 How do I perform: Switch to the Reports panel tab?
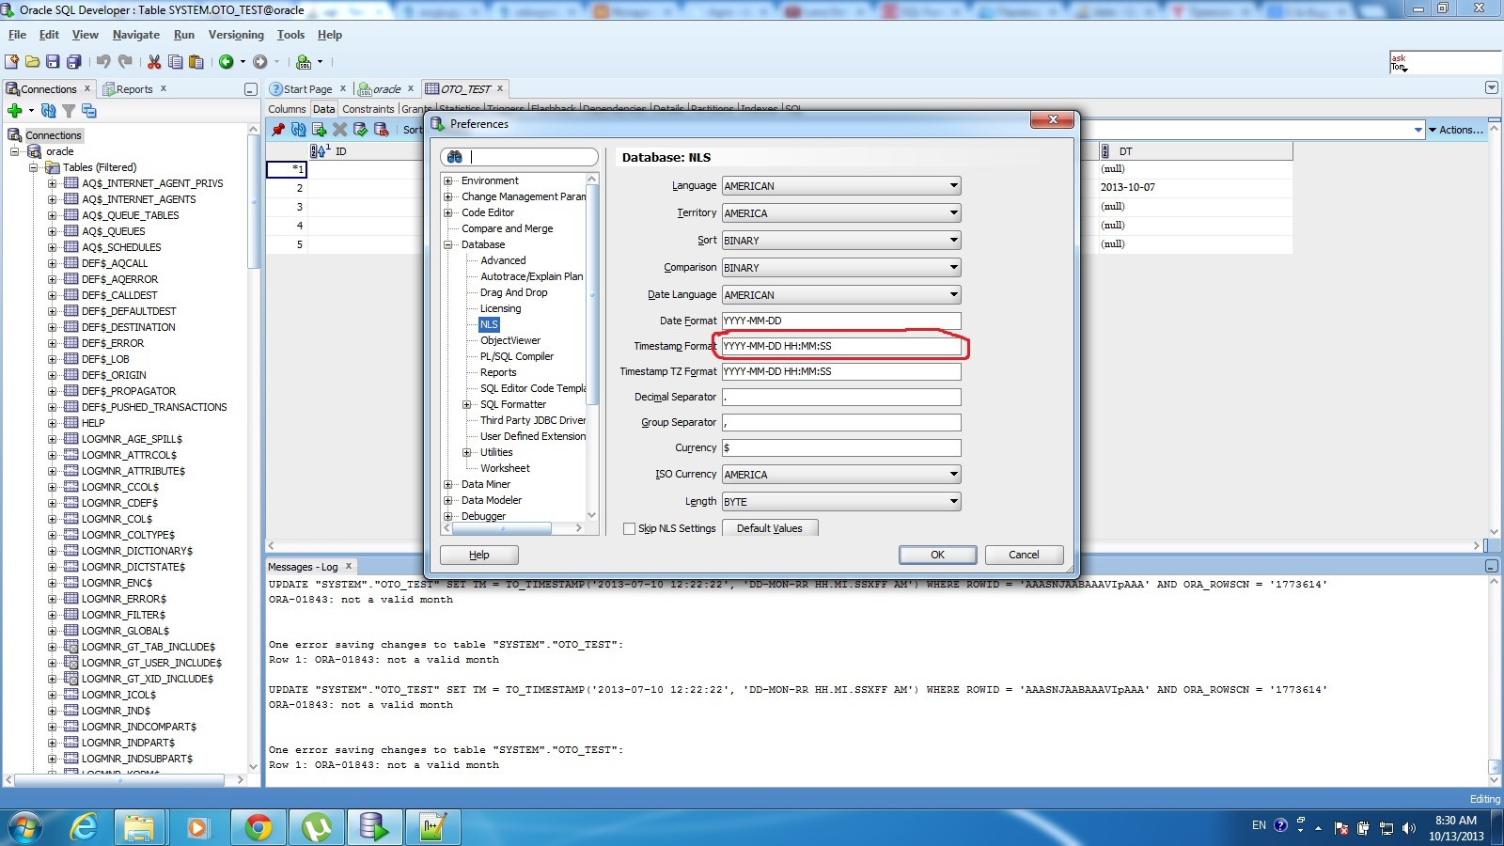pos(133,89)
